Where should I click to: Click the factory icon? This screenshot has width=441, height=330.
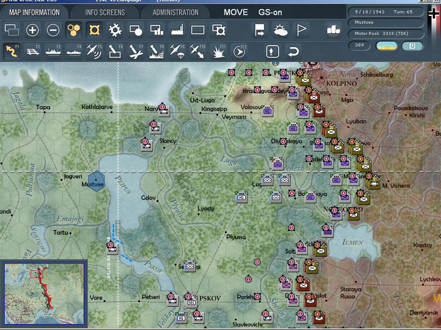[x=177, y=30]
